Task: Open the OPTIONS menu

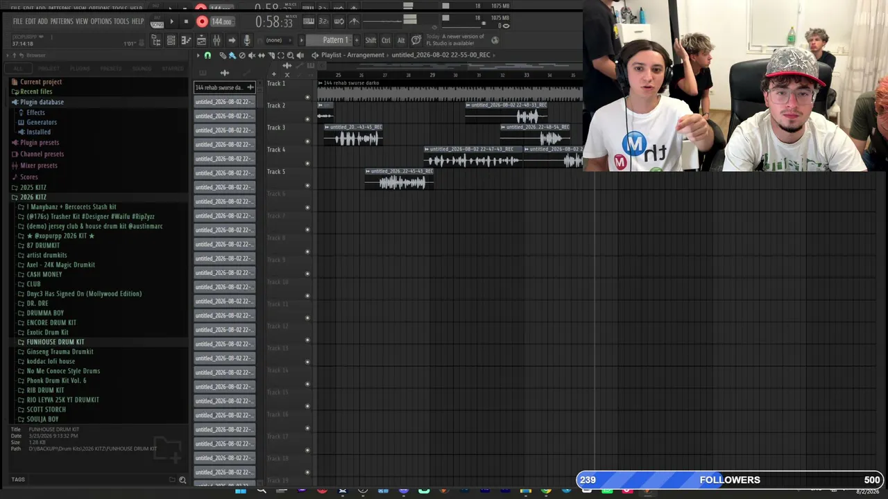Action: click(x=101, y=21)
